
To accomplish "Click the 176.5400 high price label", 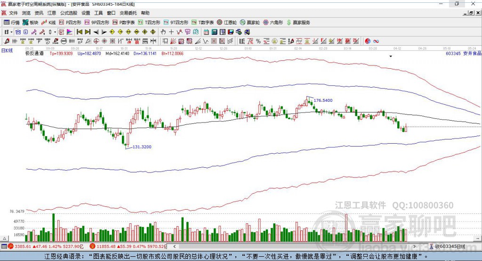I will point(323,100).
